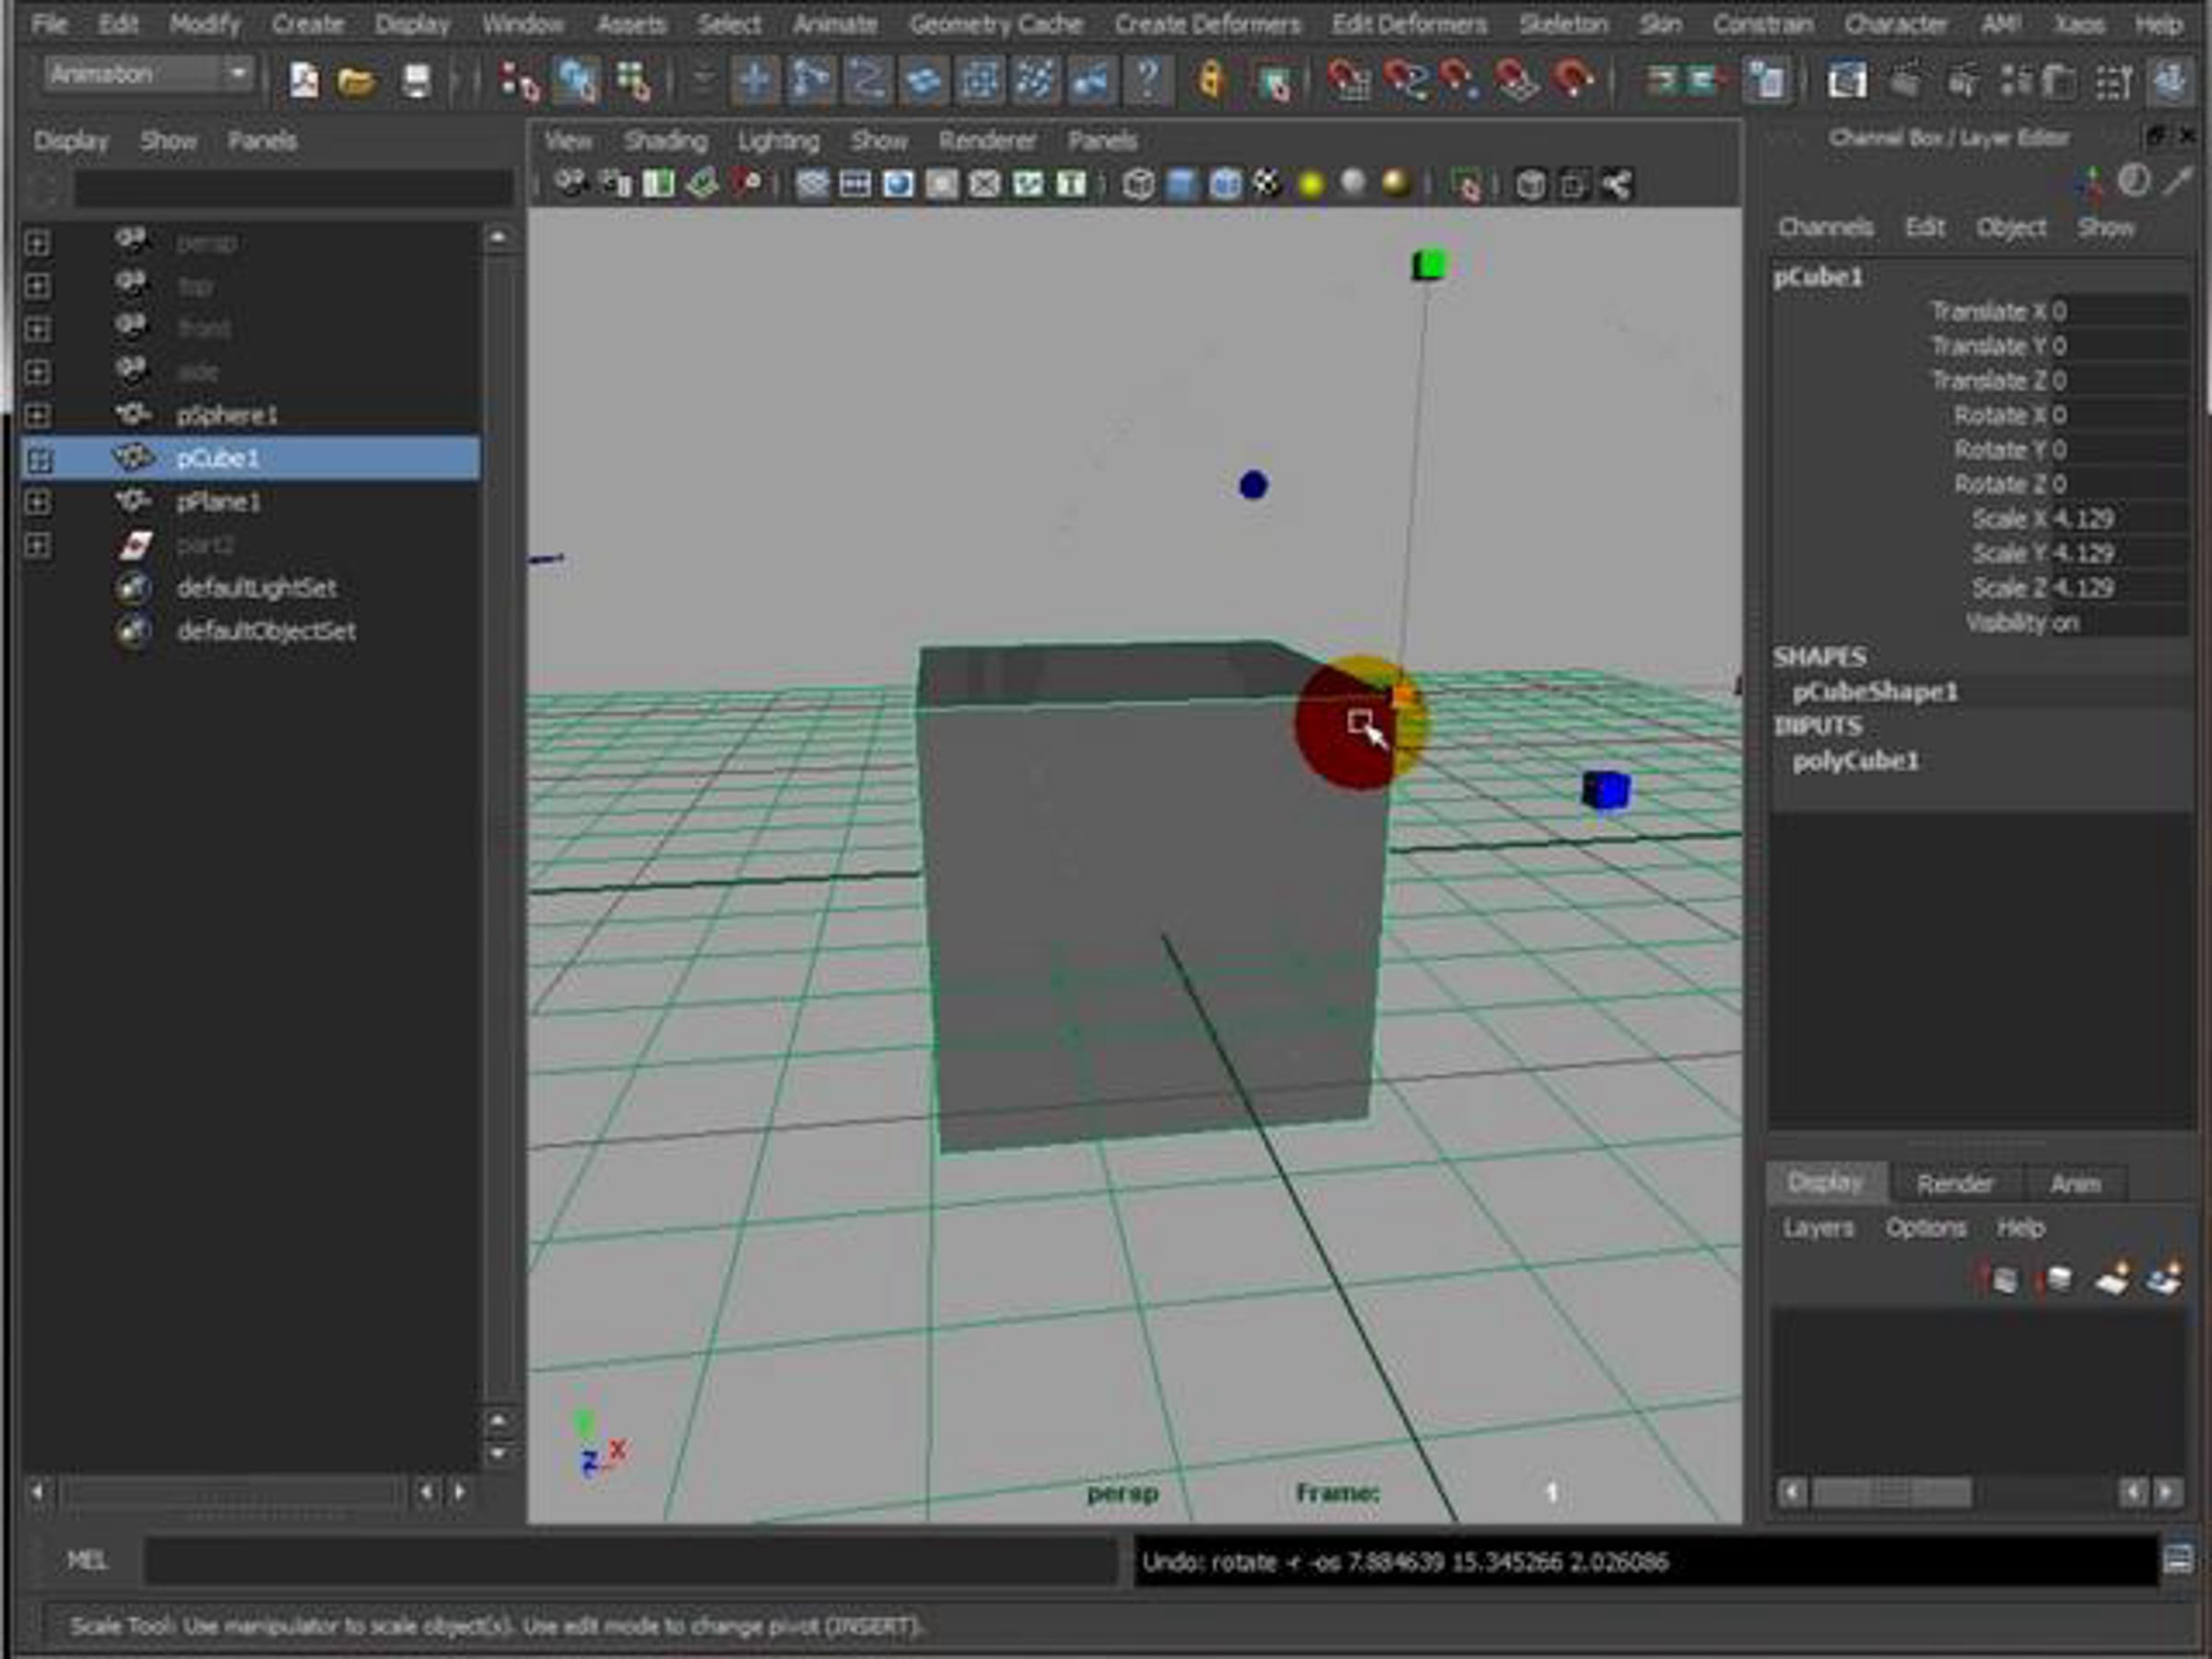This screenshot has width=2212, height=1659.
Task: Open the Animation menu set dropdown
Action: pyautogui.click(x=148, y=74)
